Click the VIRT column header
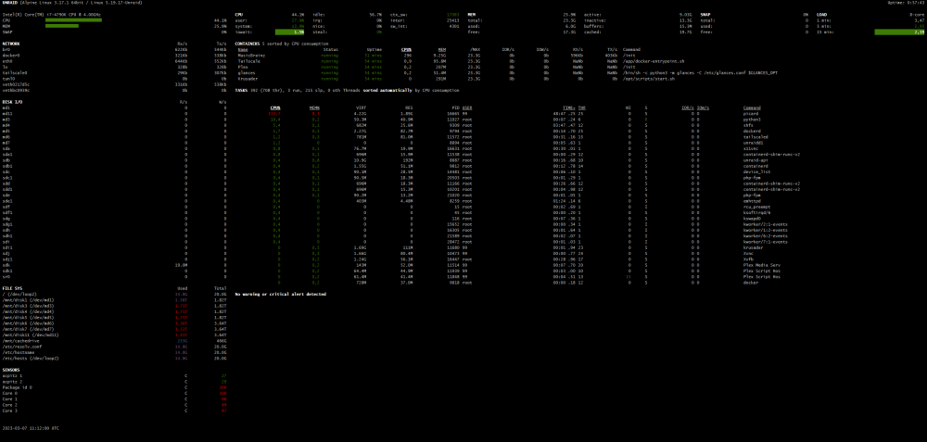This screenshot has height=442, width=927. [362, 107]
